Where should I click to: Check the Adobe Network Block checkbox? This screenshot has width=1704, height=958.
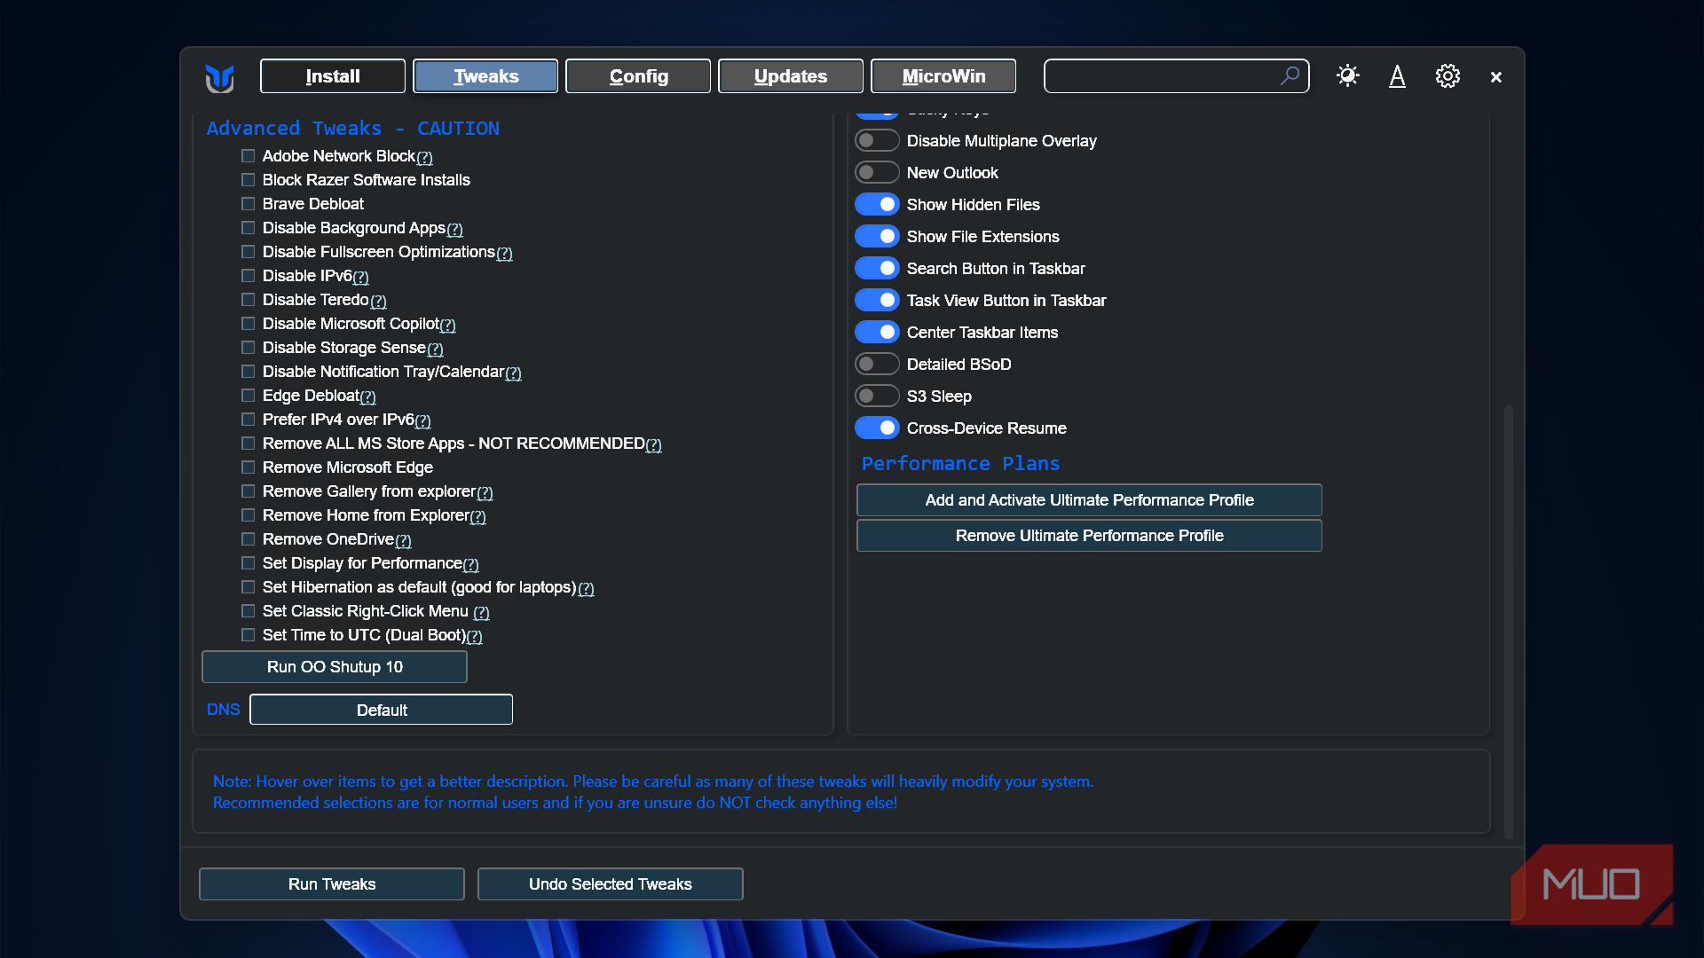tap(248, 156)
